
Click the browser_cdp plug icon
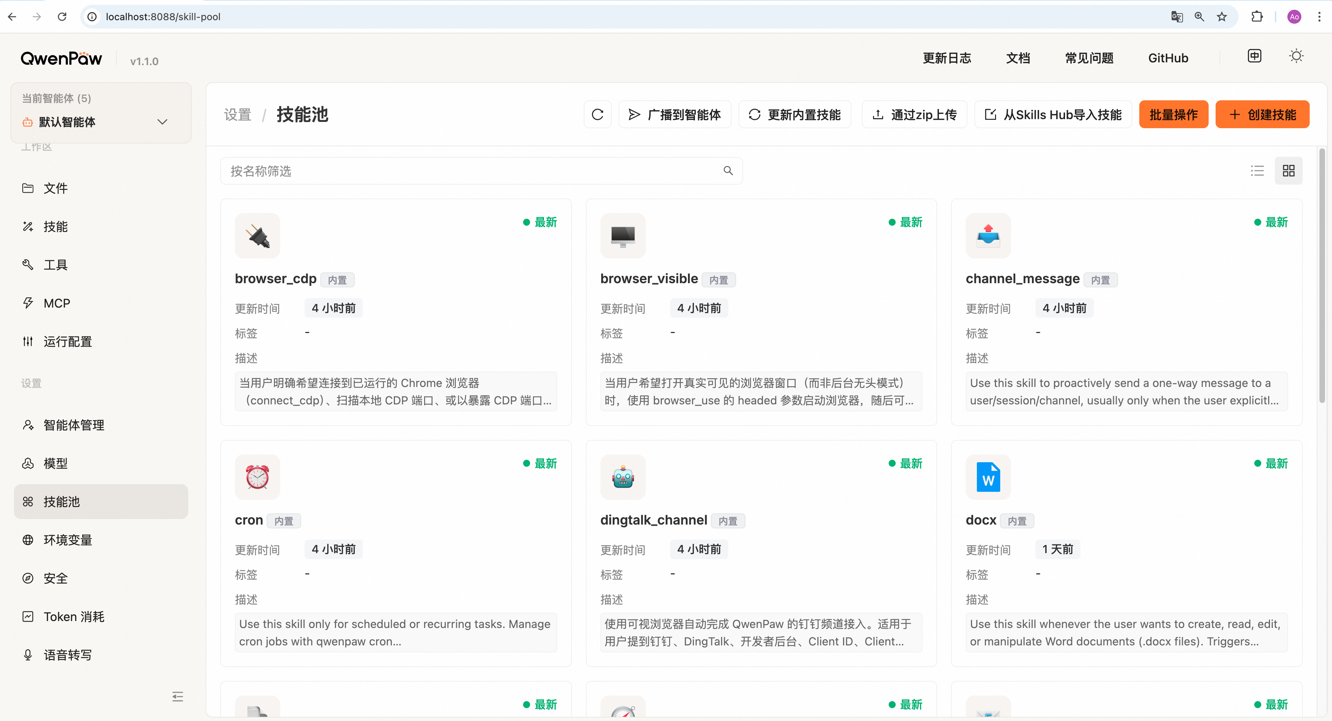pos(258,236)
